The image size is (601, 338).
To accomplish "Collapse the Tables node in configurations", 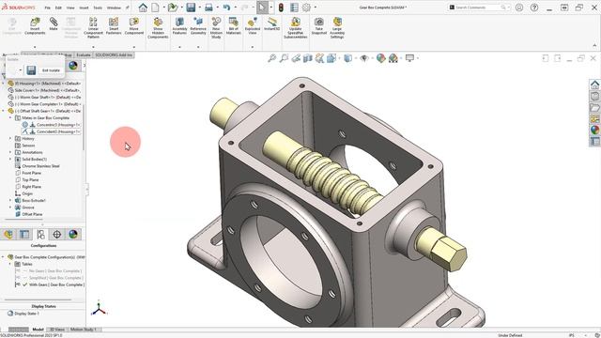I will pyautogui.click(x=10, y=264).
